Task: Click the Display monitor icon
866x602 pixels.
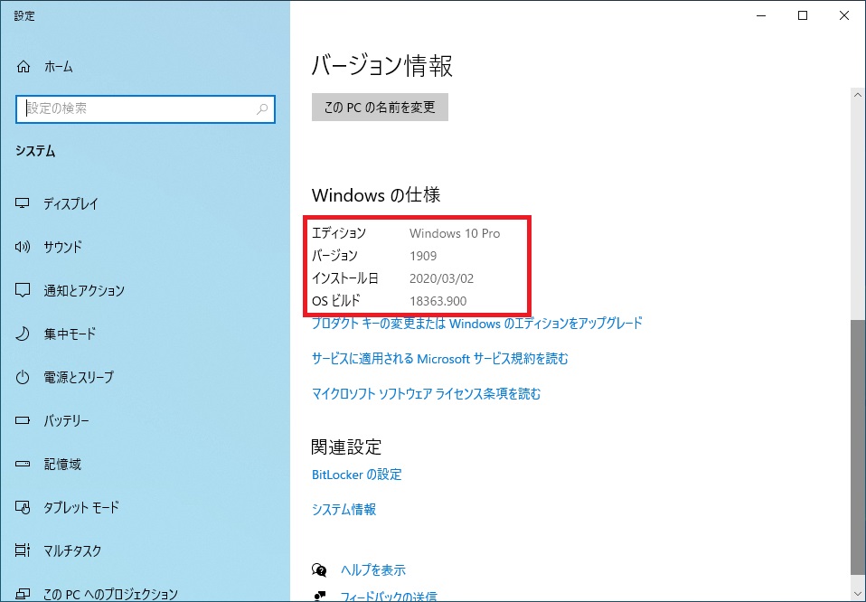Action: click(x=23, y=203)
